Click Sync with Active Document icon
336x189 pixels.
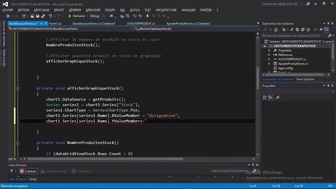click(292, 29)
